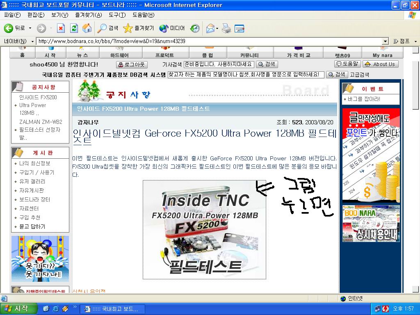Click the product model DB search field

(246, 75)
